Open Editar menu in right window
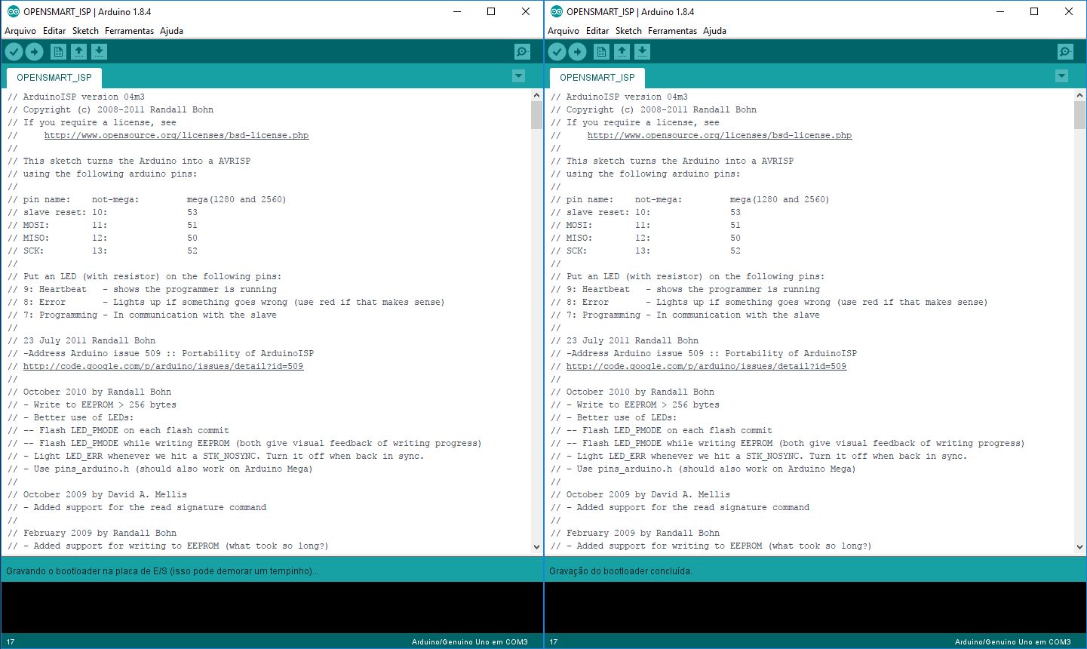This screenshot has height=649, width=1087. coord(597,31)
